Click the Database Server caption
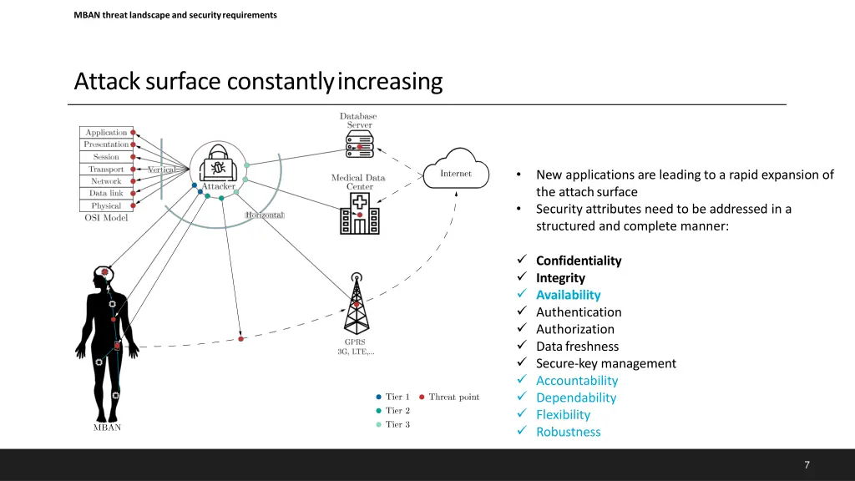This screenshot has height=481, width=855. click(x=358, y=120)
